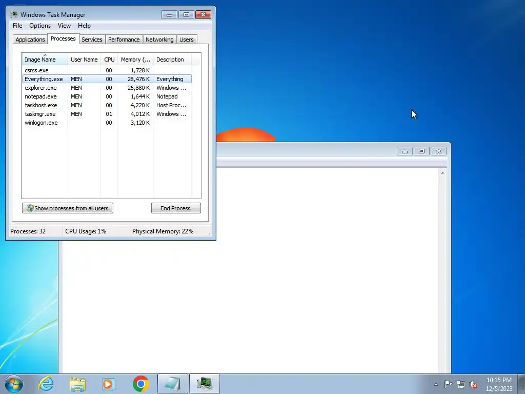Click the Host Proc... description cell

[171, 105]
